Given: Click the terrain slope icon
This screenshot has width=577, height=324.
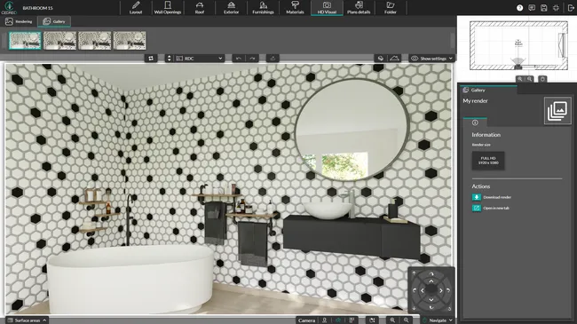Looking at the screenshot, I should click(x=394, y=59).
